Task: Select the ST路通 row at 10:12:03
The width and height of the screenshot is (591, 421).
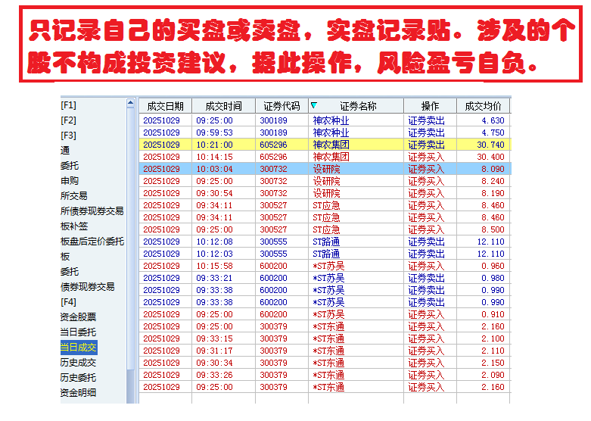Action: tap(325, 254)
